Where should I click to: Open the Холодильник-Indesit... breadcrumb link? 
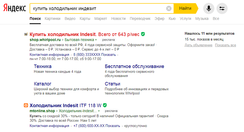coord(78,111)
